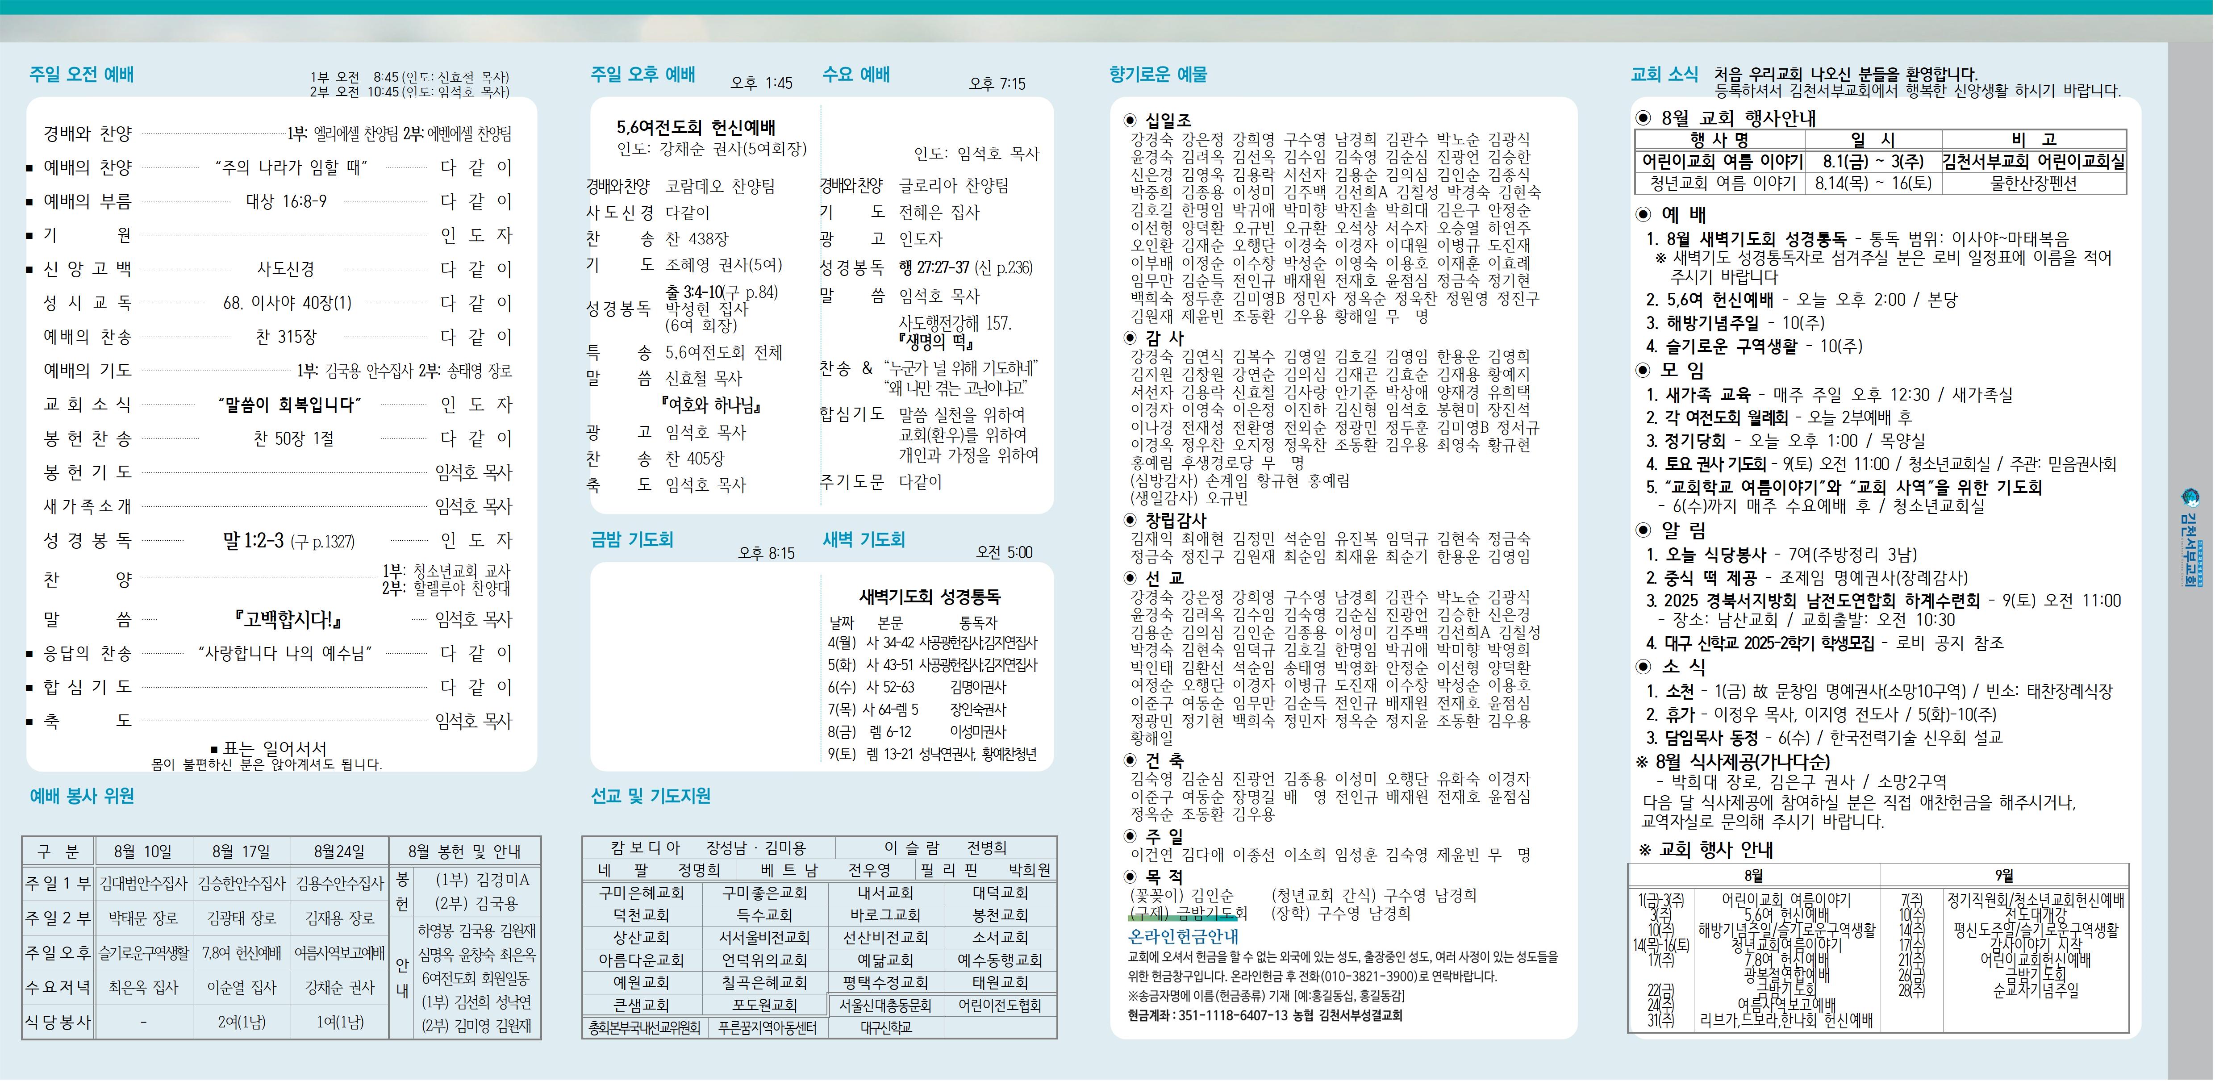Click the '8월 봉헌 및 안내' header cell

[464, 851]
